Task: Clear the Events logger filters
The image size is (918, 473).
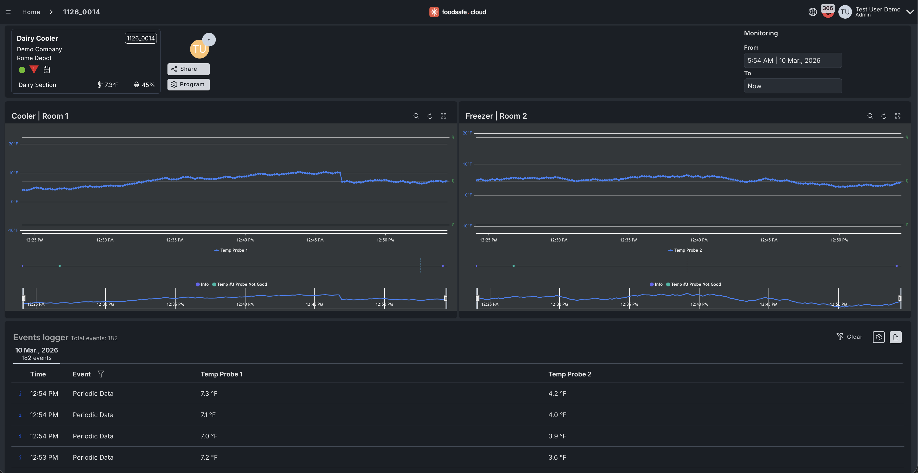Action: 849,337
